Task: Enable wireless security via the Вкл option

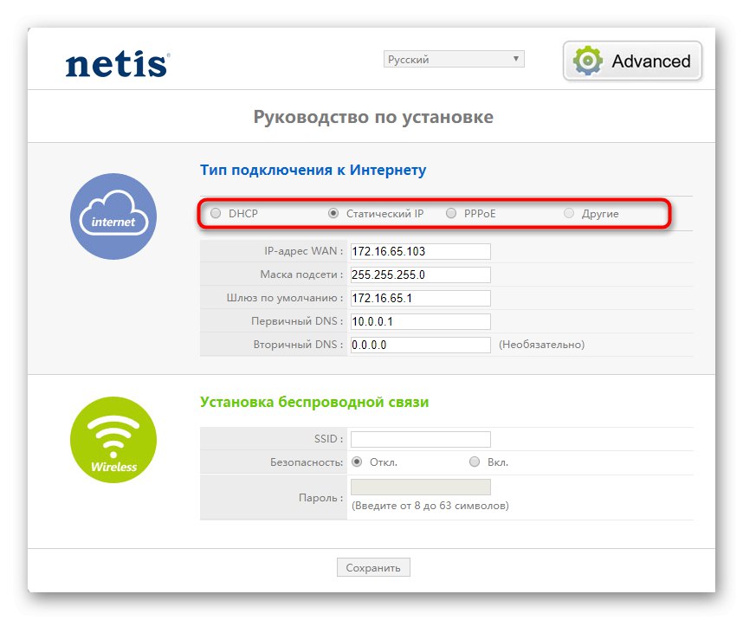Action: point(475,462)
